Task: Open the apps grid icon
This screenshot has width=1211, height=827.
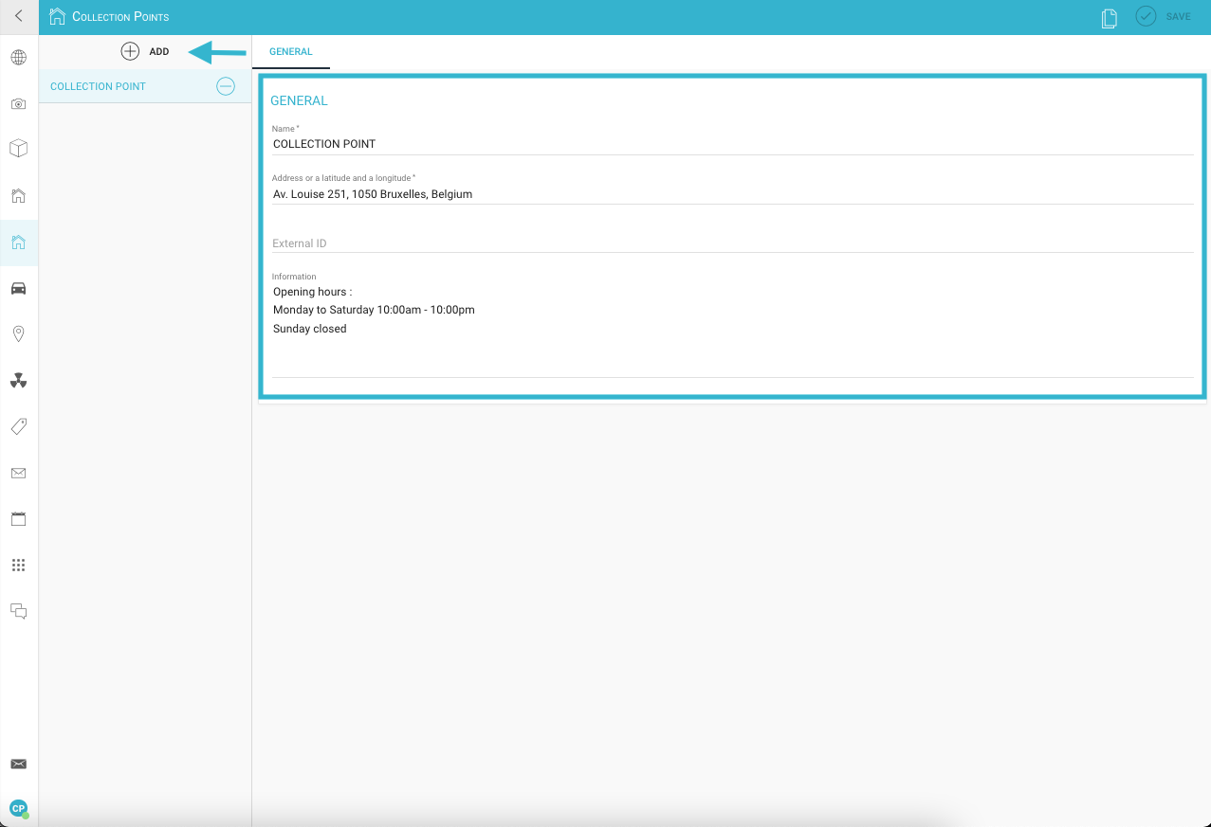Action: [x=18, y=566]
